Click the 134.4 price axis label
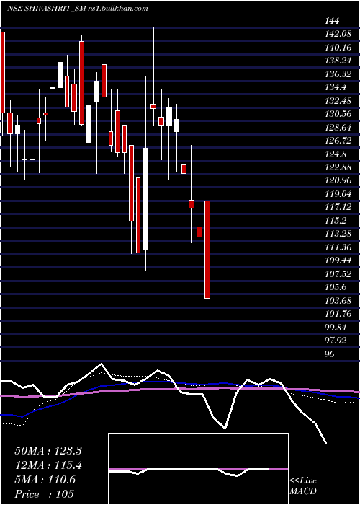Screen dimensions: 360x505 coord(336,87)
